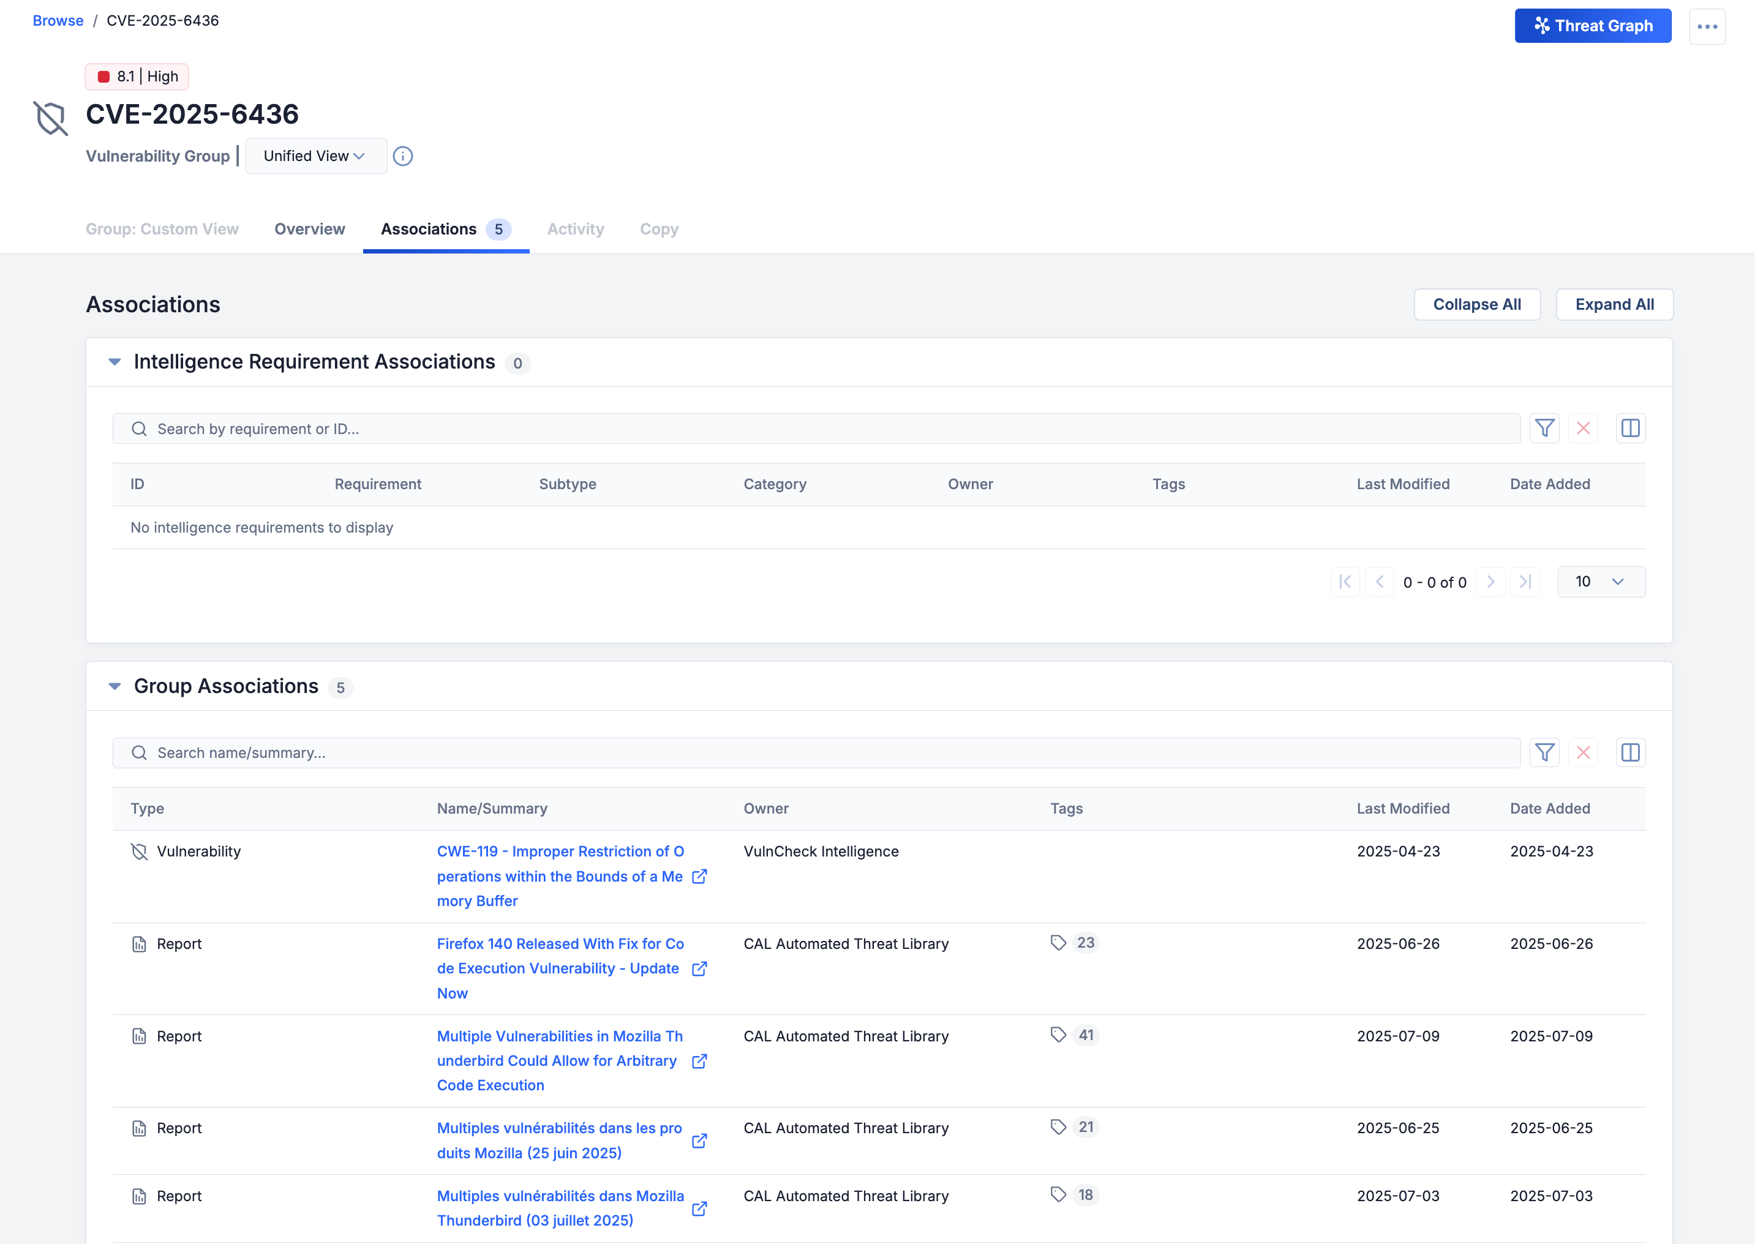Switch to the Copy tab
Viewport: 1755px width, 1244px height.
point(659,229)
